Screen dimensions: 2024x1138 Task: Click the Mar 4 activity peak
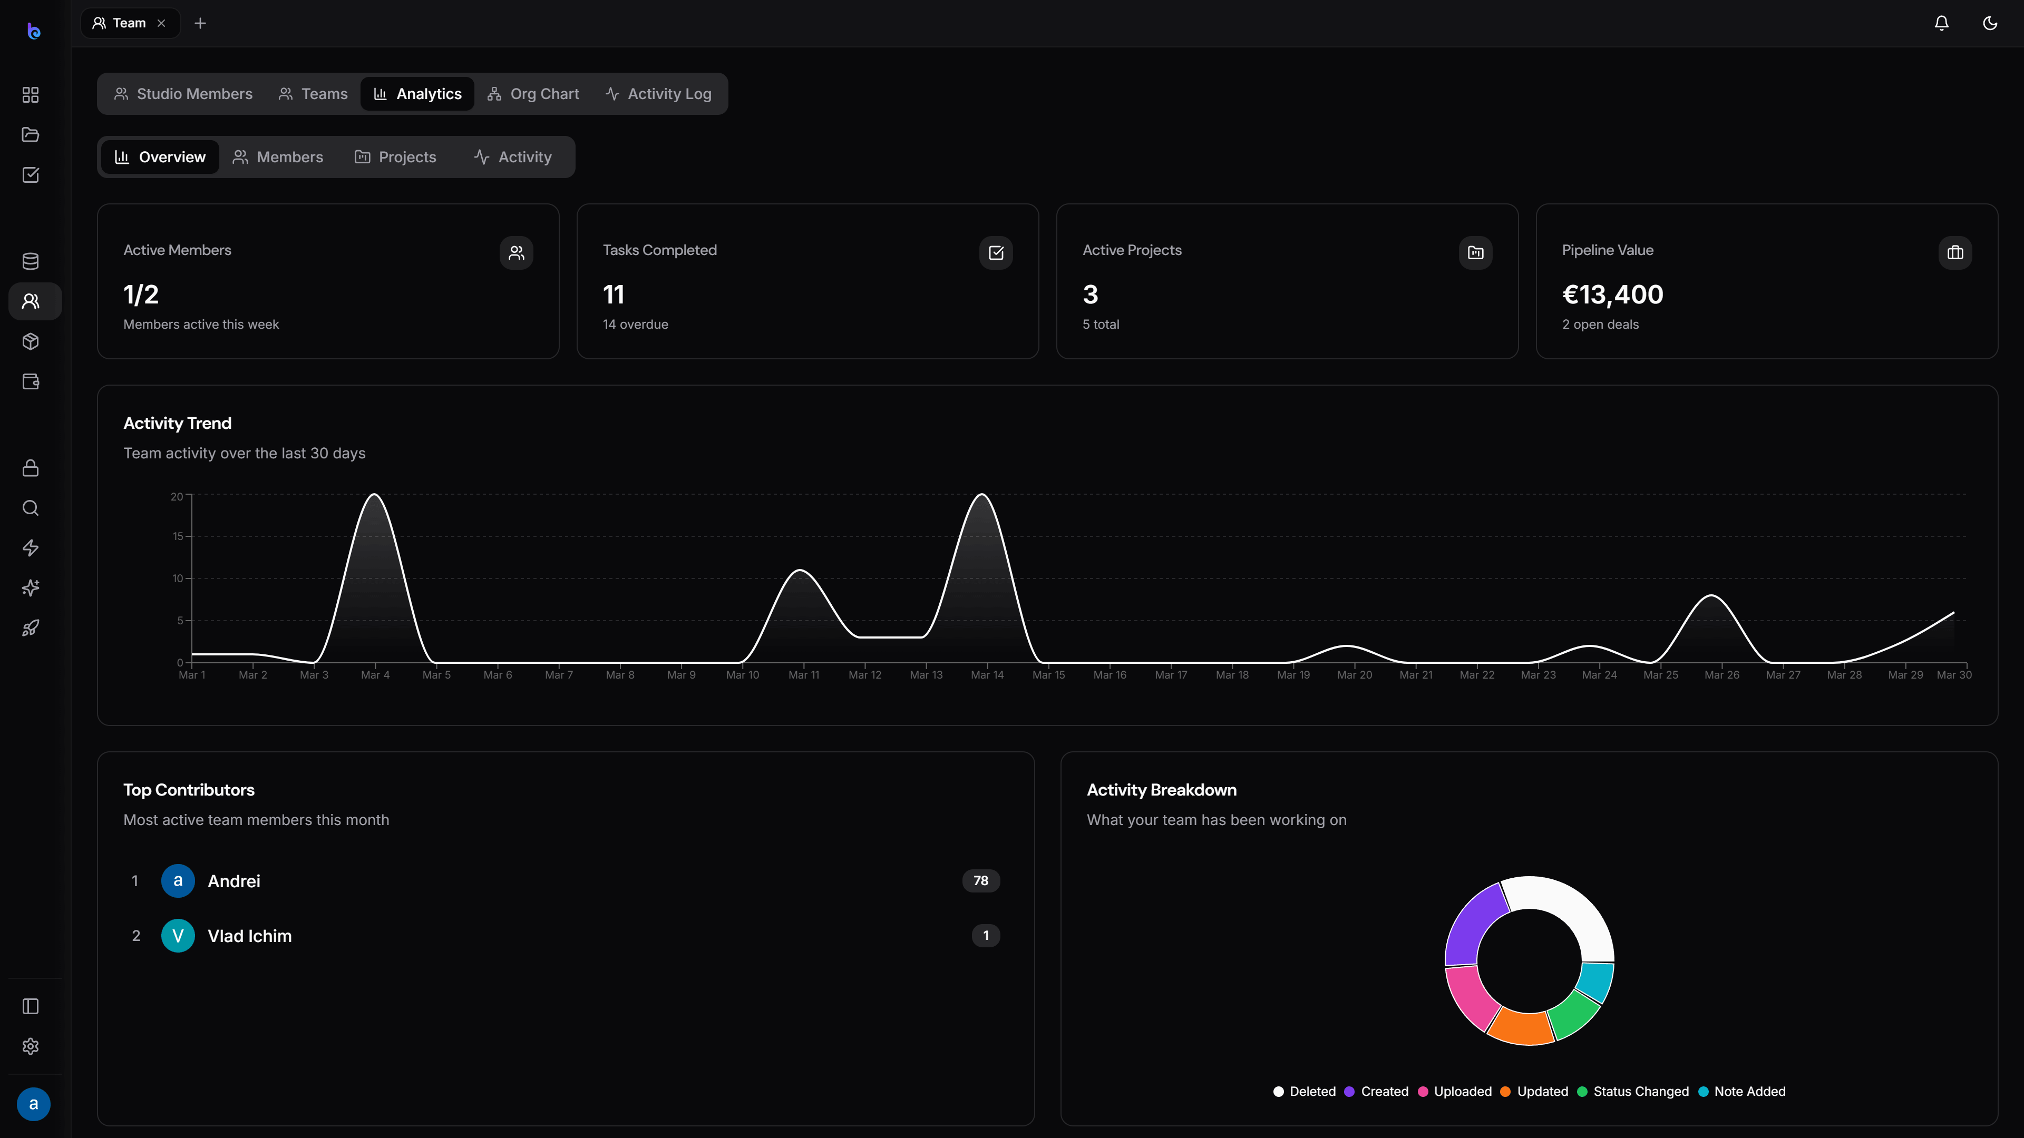375,494
